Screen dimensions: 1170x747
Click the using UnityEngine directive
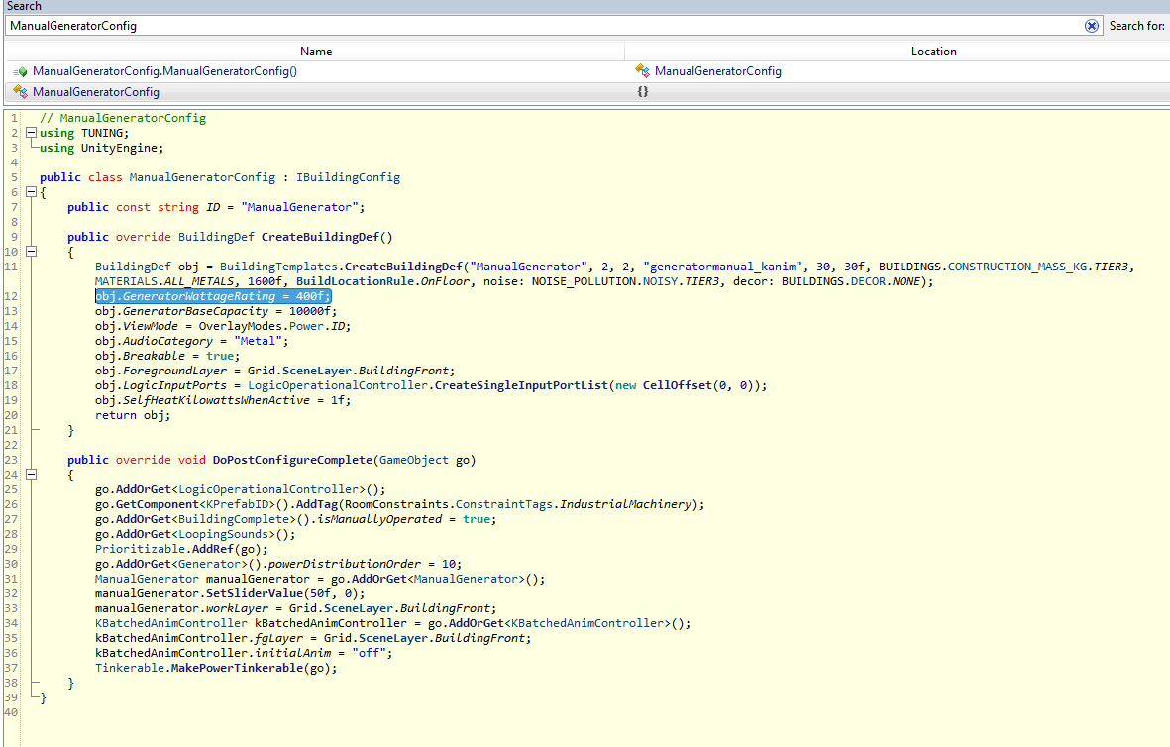pos(101,148)
